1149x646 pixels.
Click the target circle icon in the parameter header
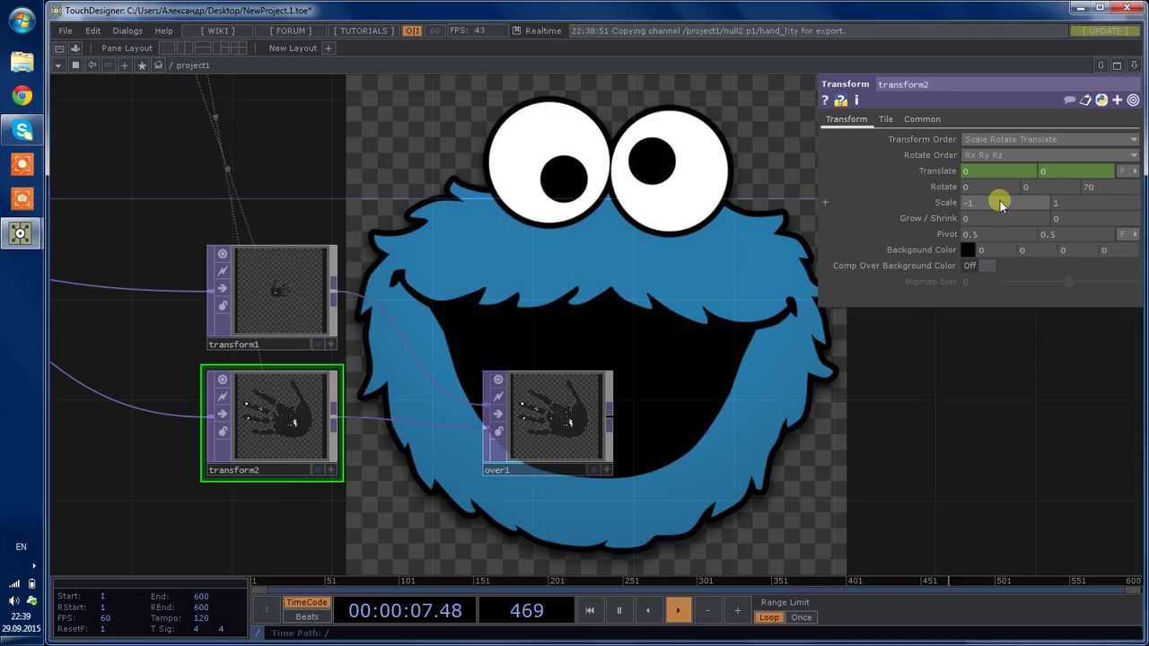(1133, 100)
